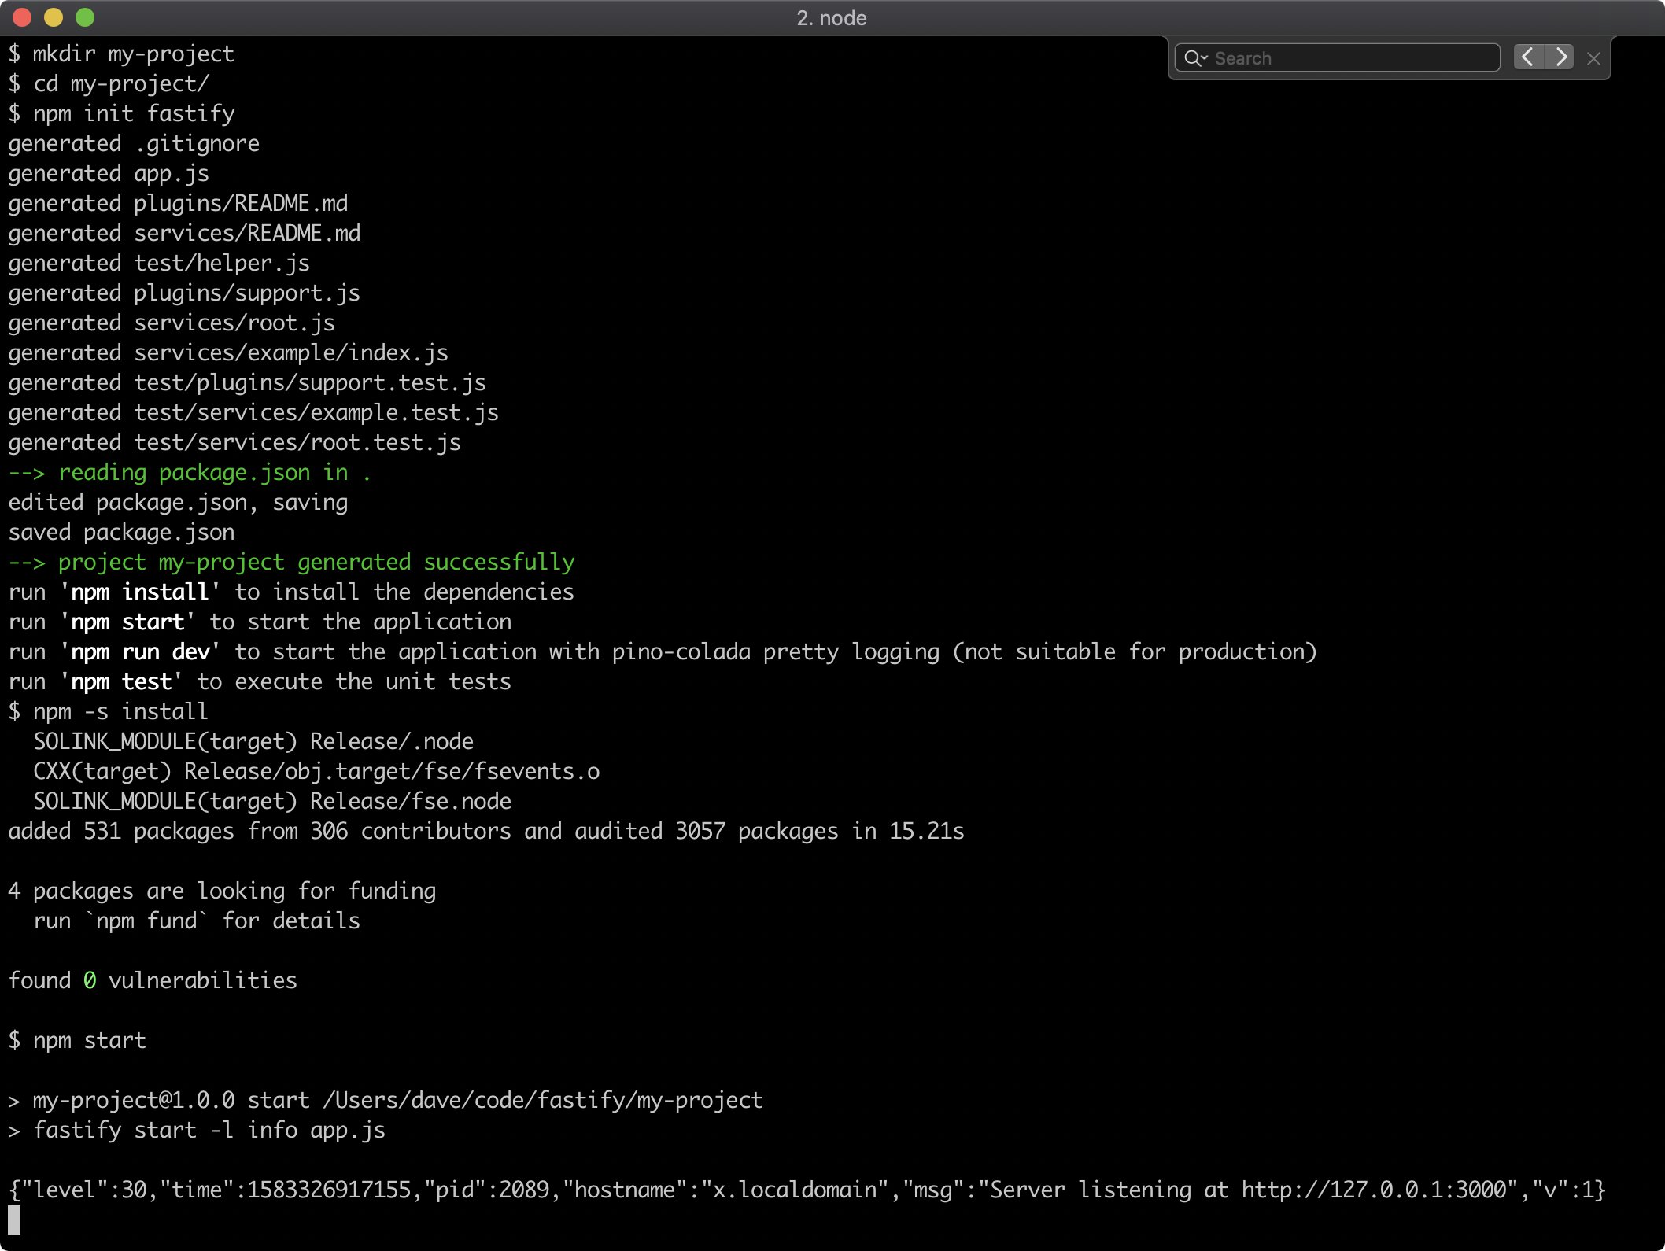Click 'added 531 packages' summary line
Screen dimensions: 1665x1251
(x=486, y=832)
